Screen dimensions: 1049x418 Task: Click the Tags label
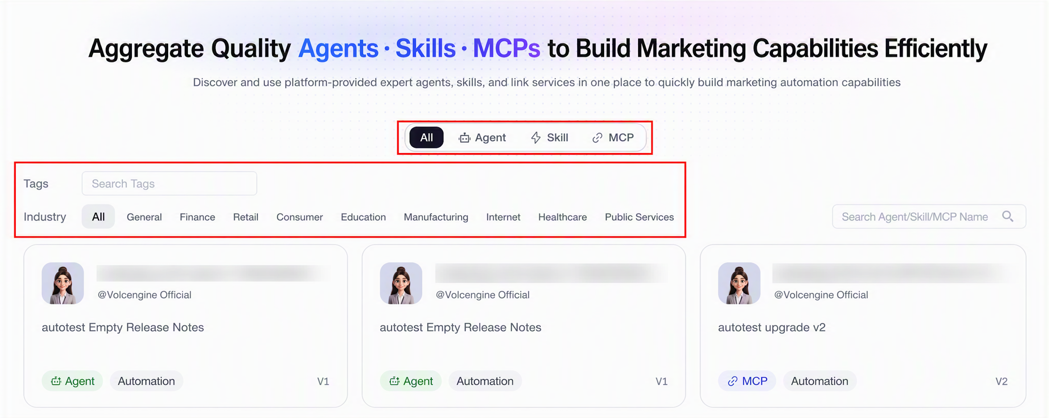point(36,184)
